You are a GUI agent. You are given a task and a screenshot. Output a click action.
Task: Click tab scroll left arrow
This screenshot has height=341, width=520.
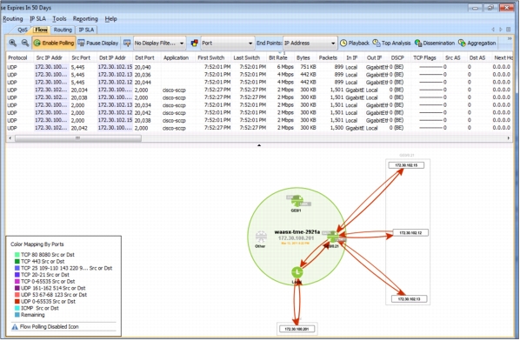493,30
